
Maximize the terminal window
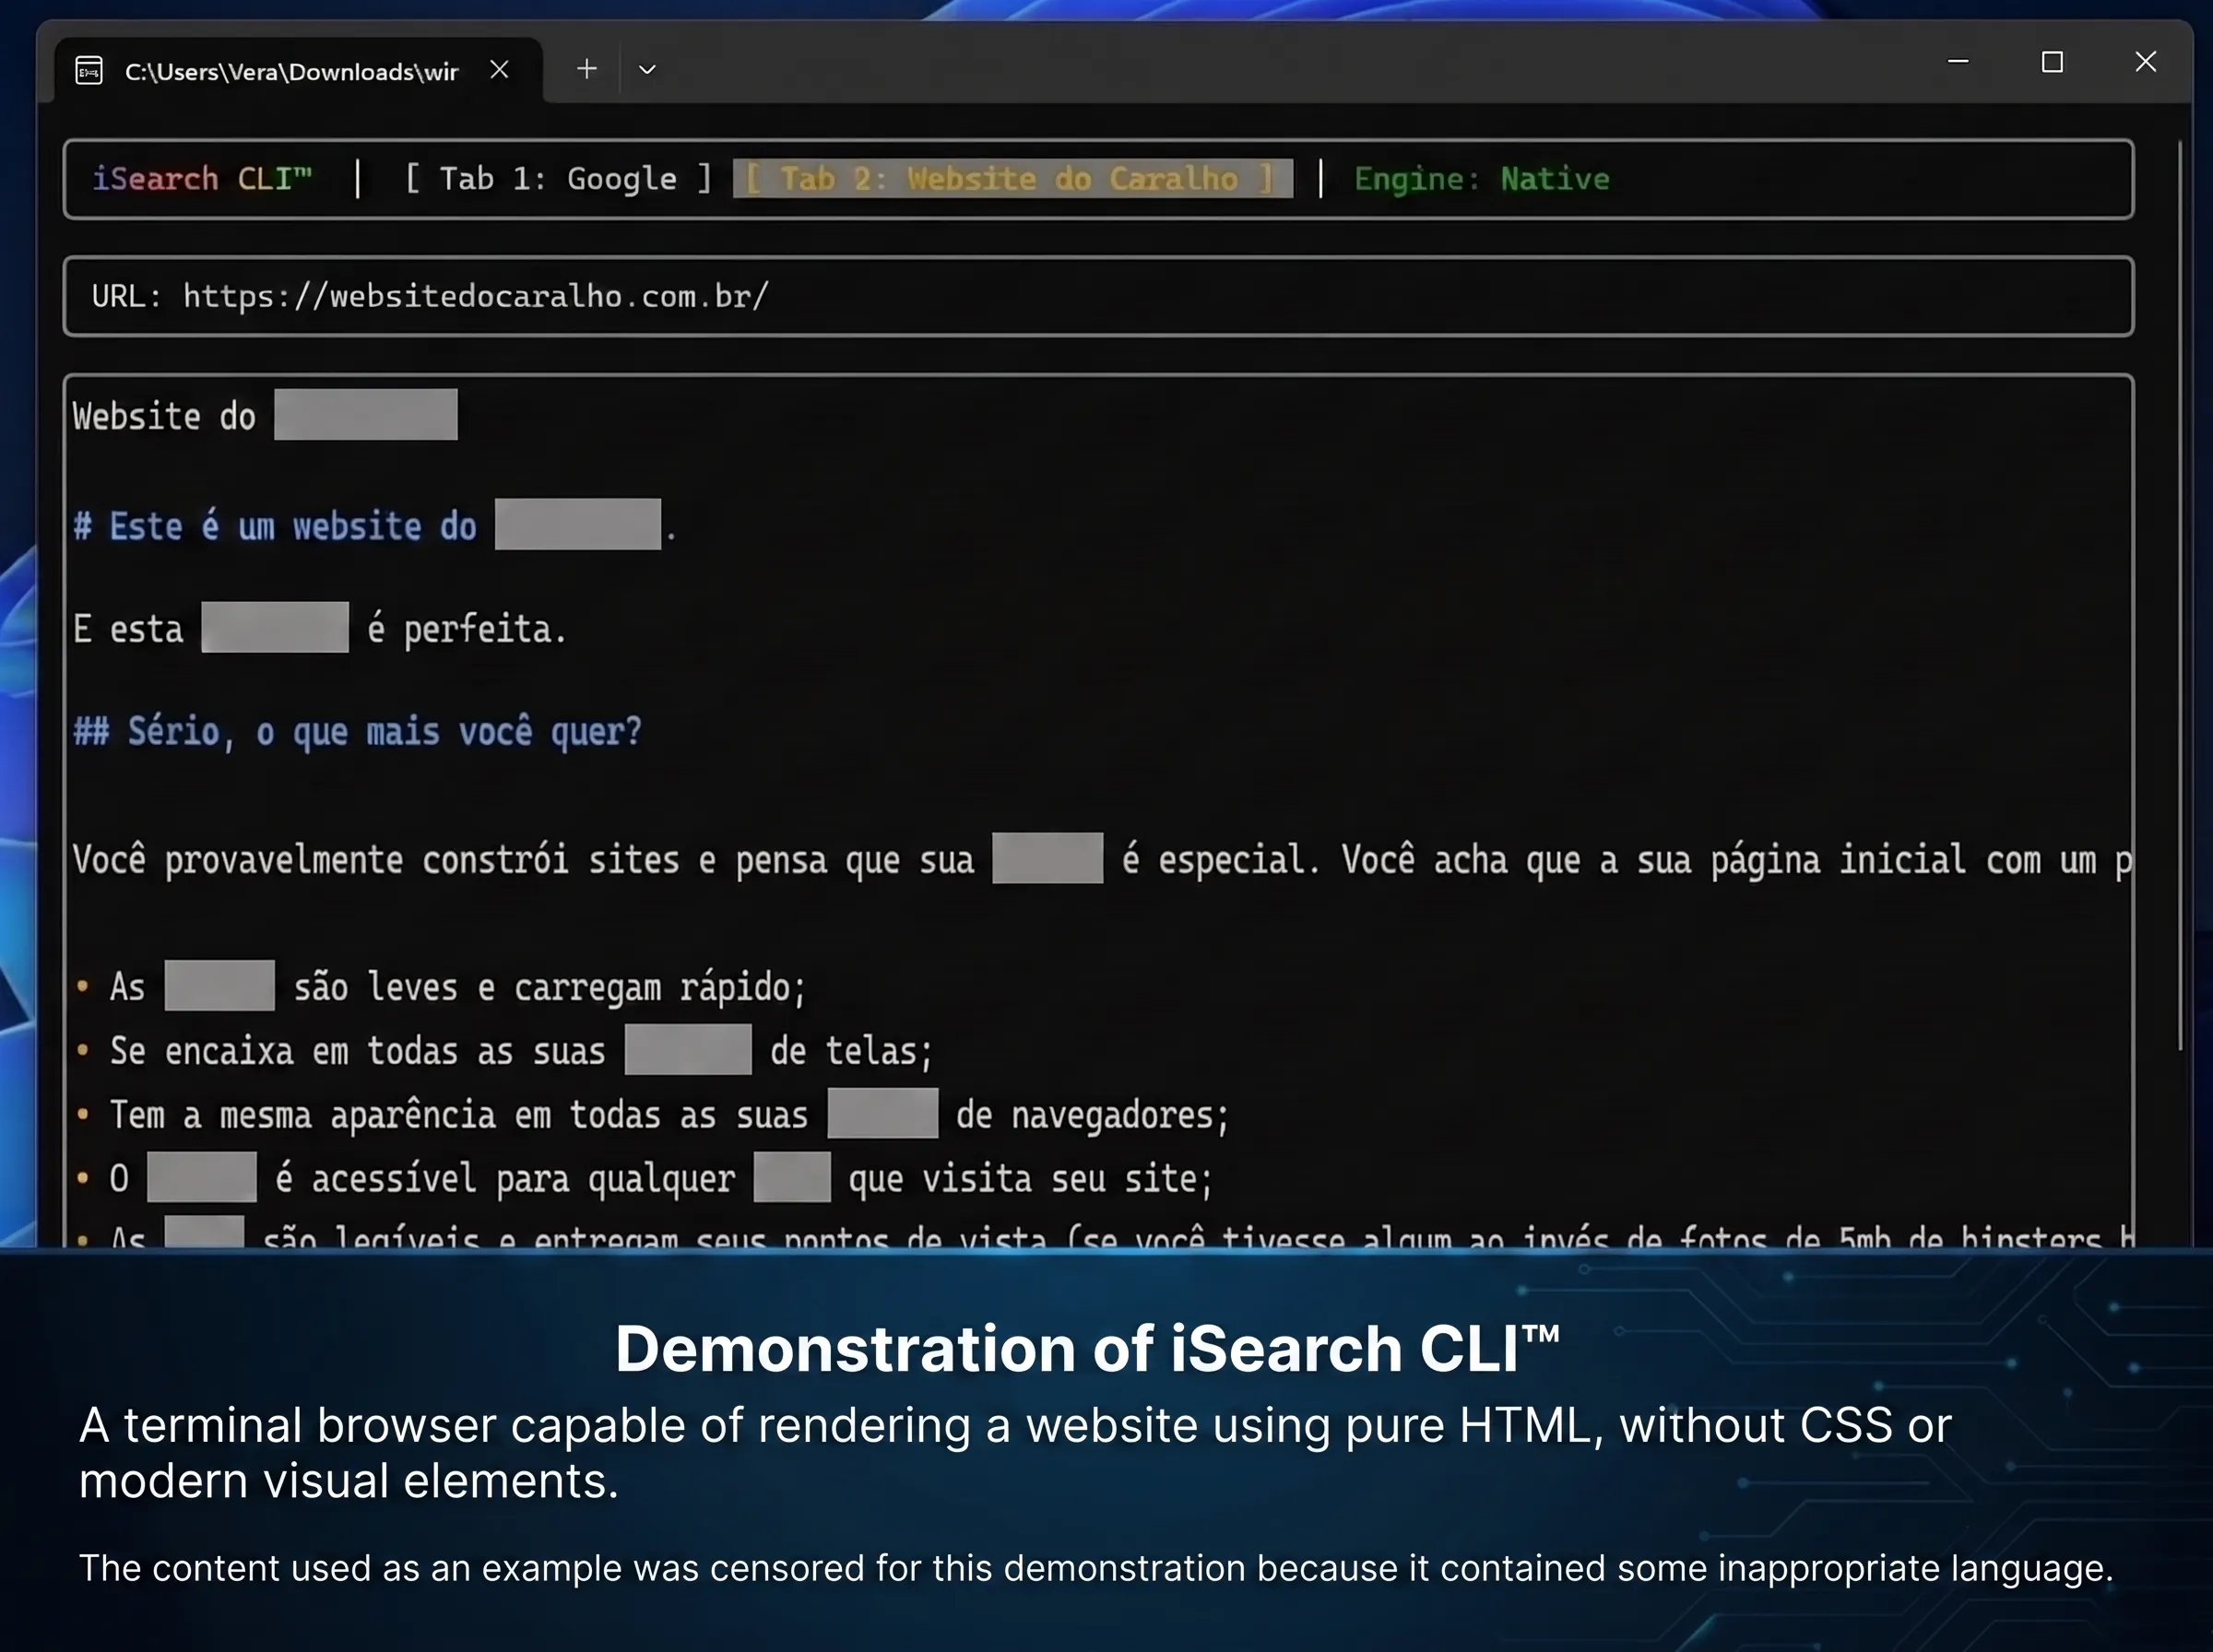click(x=2052, y=62)
